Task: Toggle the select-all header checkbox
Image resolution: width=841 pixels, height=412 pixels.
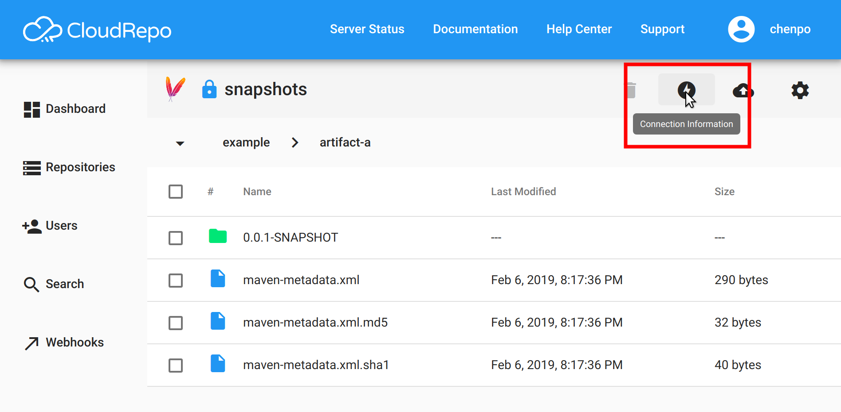Action: click(176, 192)
